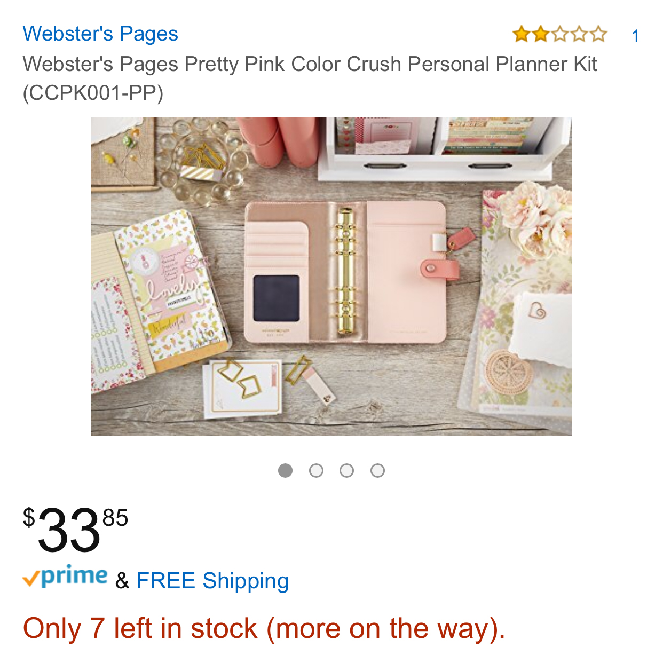
Task: Click the fourth, empty rating star
Action: [x=579, y=35]
